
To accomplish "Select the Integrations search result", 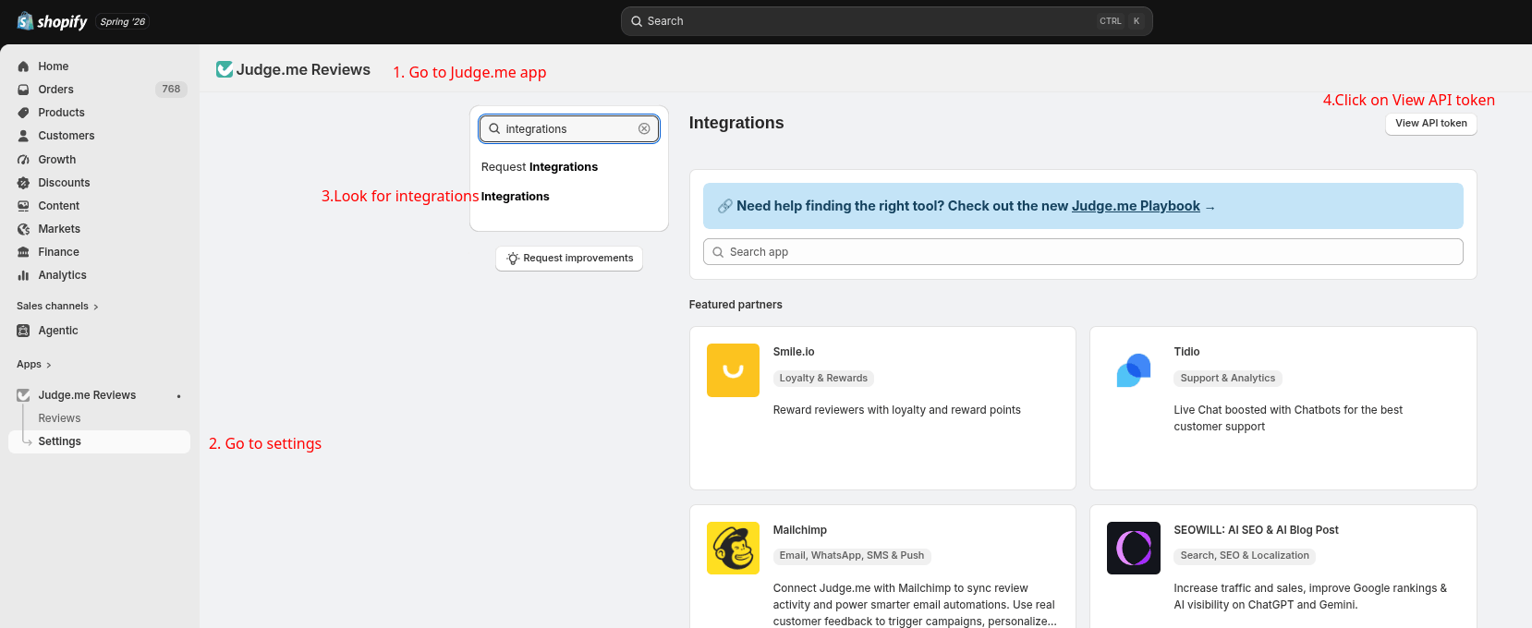I will point(516,197).
